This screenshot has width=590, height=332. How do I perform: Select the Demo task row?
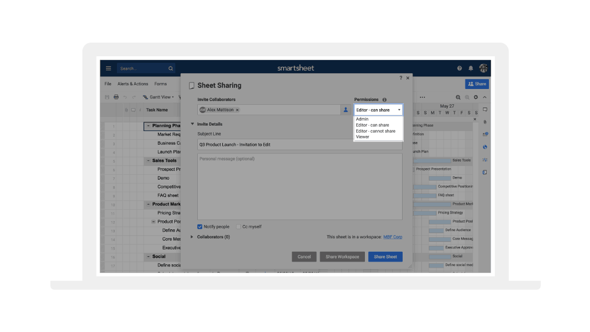click(163, 178)
